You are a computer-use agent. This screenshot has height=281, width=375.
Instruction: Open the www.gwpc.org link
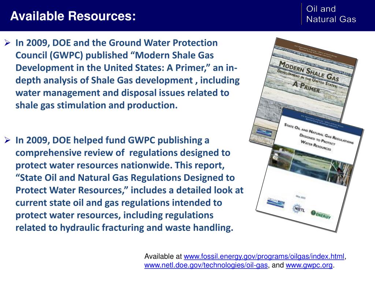[309, 265]
